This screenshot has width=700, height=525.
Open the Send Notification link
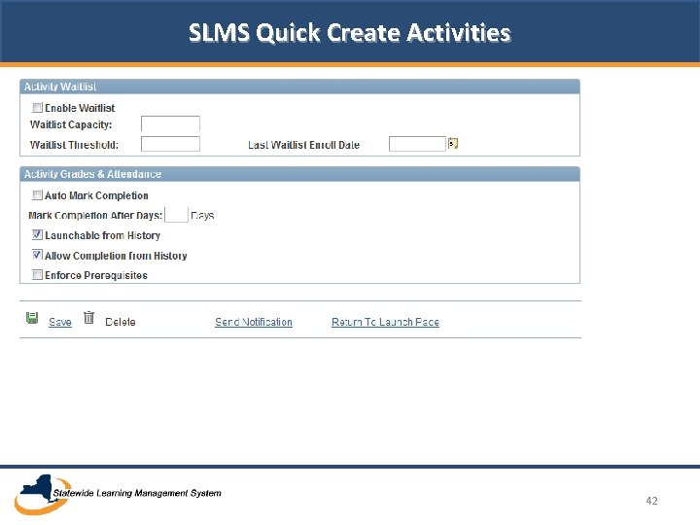tap(254, 322)
